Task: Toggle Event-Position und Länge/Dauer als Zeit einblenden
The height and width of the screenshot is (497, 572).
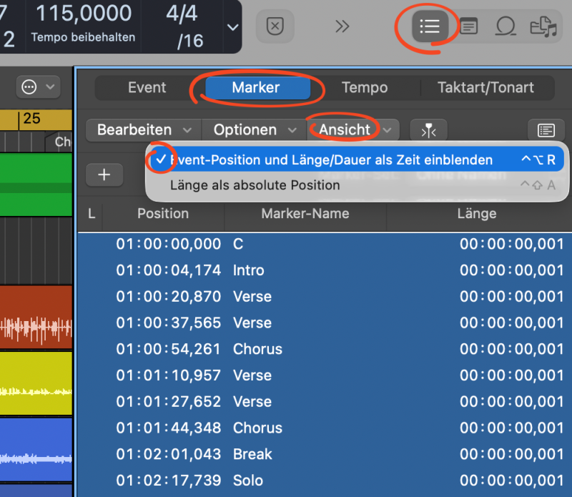Action: point(331,160)
